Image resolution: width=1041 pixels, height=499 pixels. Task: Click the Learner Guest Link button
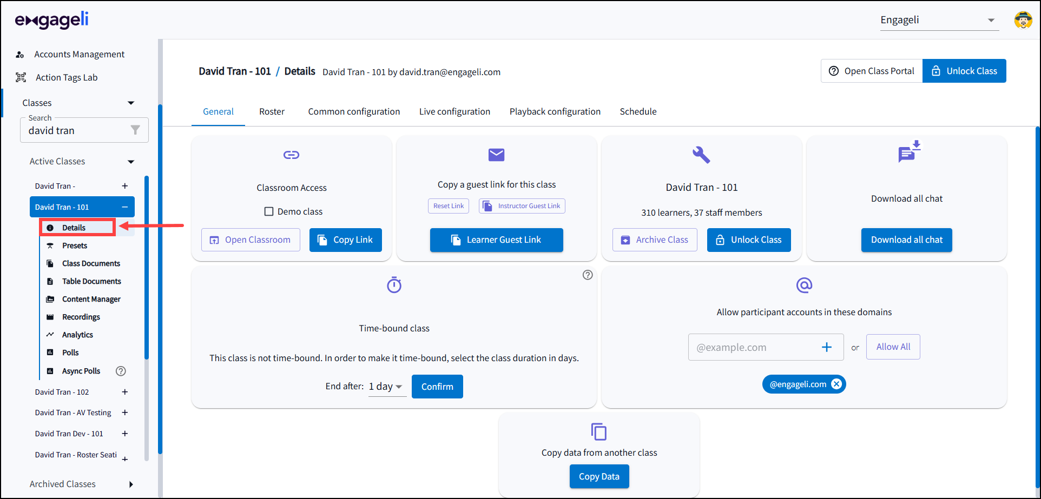(496, 239)
